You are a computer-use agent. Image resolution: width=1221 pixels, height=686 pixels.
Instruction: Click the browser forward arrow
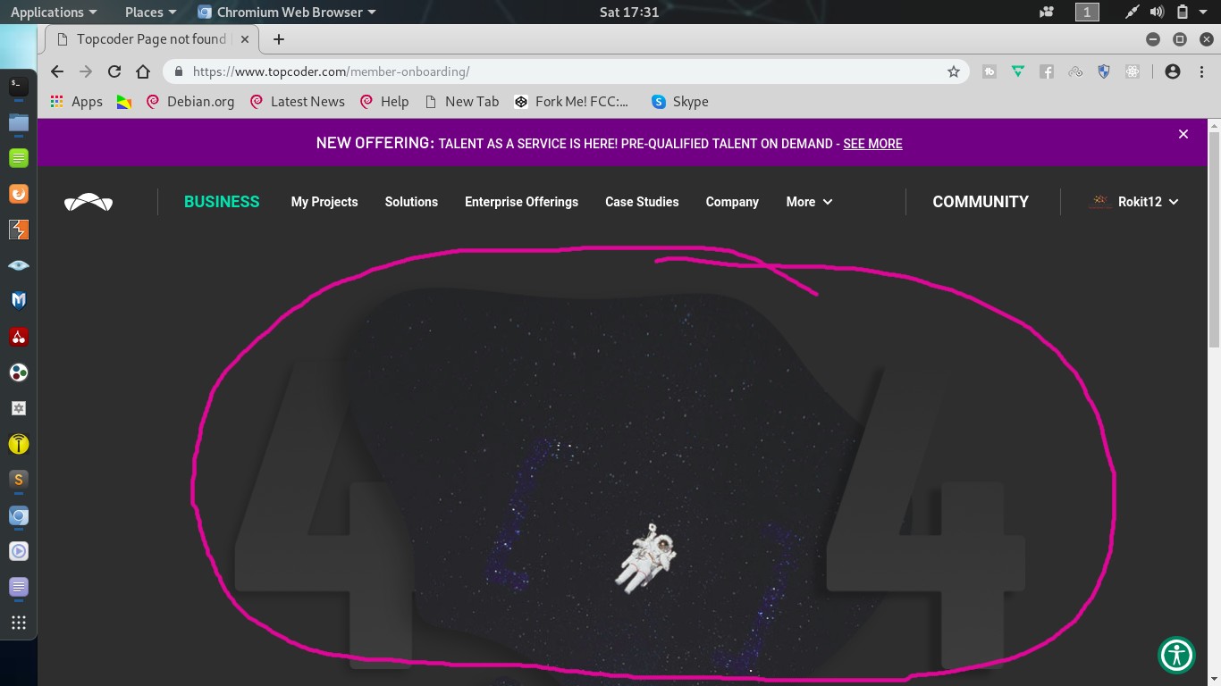tap(86, 71)
